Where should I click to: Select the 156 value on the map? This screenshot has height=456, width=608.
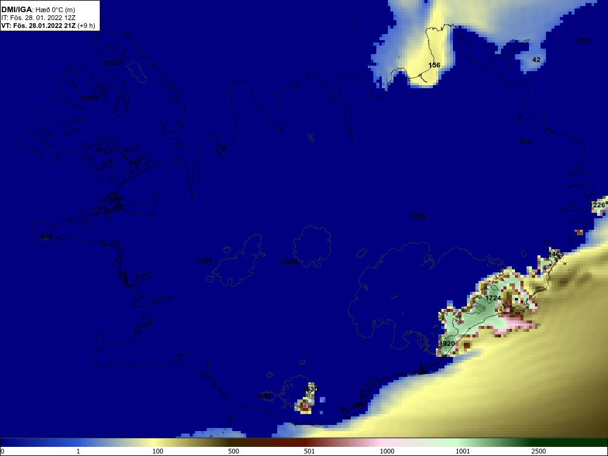point(434,65)
